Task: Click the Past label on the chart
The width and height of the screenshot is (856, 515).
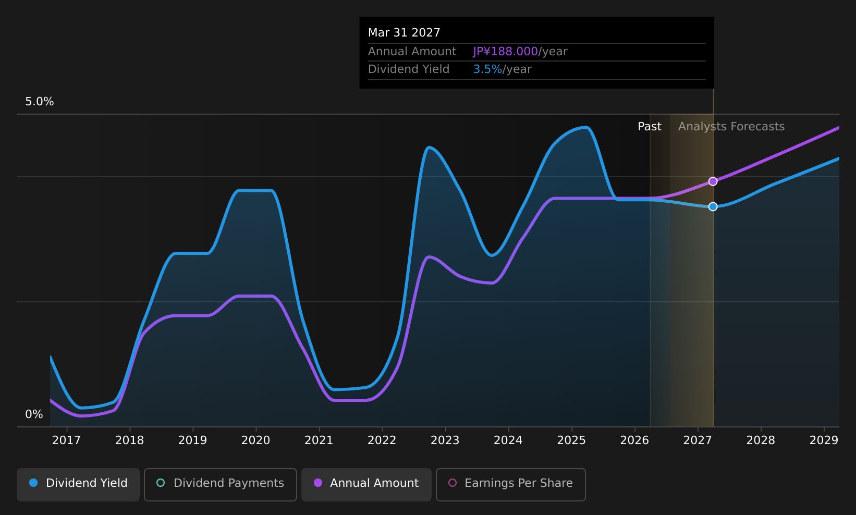Action: pos(650,127)
